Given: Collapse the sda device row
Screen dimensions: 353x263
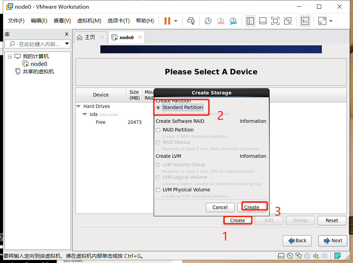Looking at the screenshot, I should pos(85,114).
